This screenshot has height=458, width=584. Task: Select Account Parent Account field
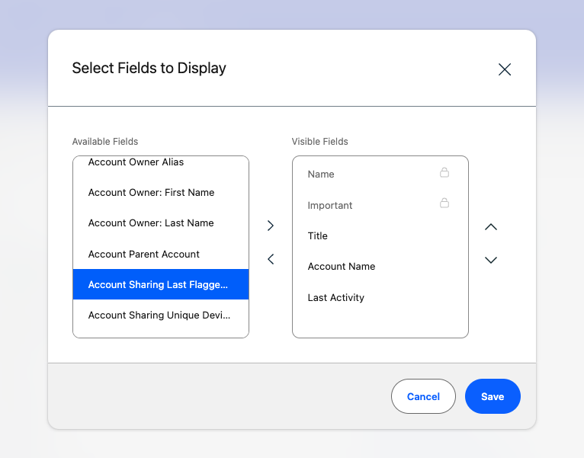[x=161, y=254]
